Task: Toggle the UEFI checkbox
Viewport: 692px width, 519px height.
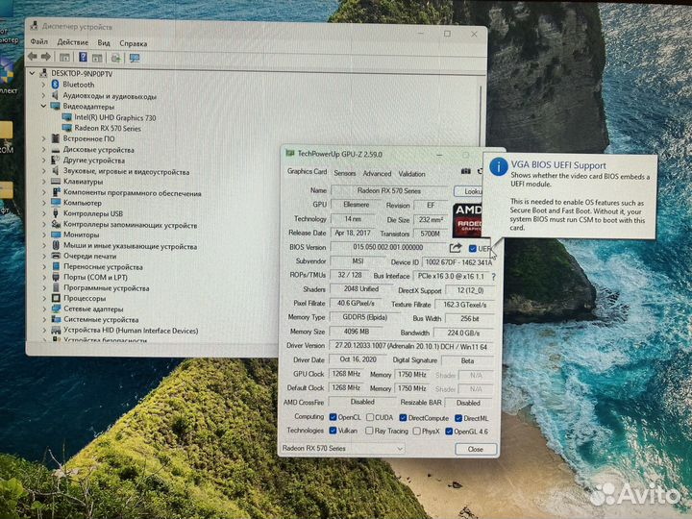Action: click(x=473, y=248)
